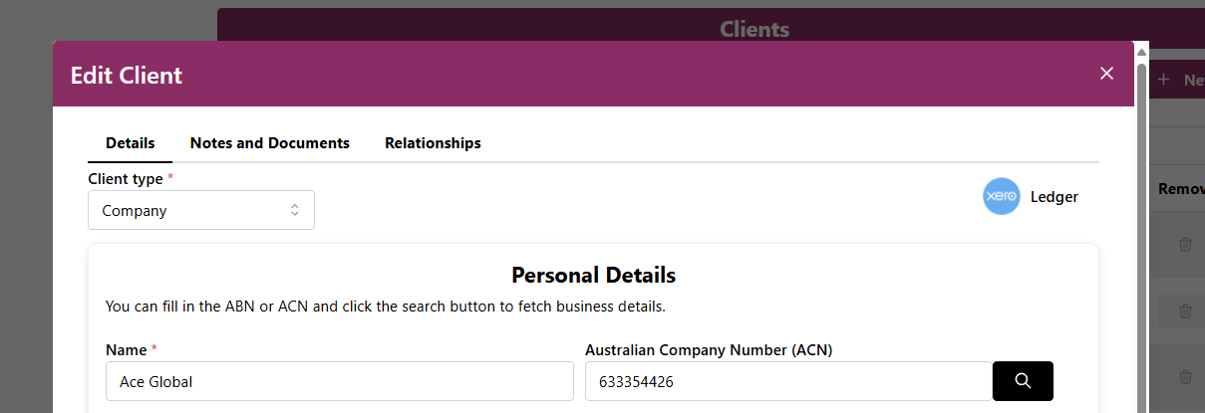Image resolution: width=1205 pixels, height=413 pixels.
Task: Click the Personal Details section heading
Action: pos(593,275)
